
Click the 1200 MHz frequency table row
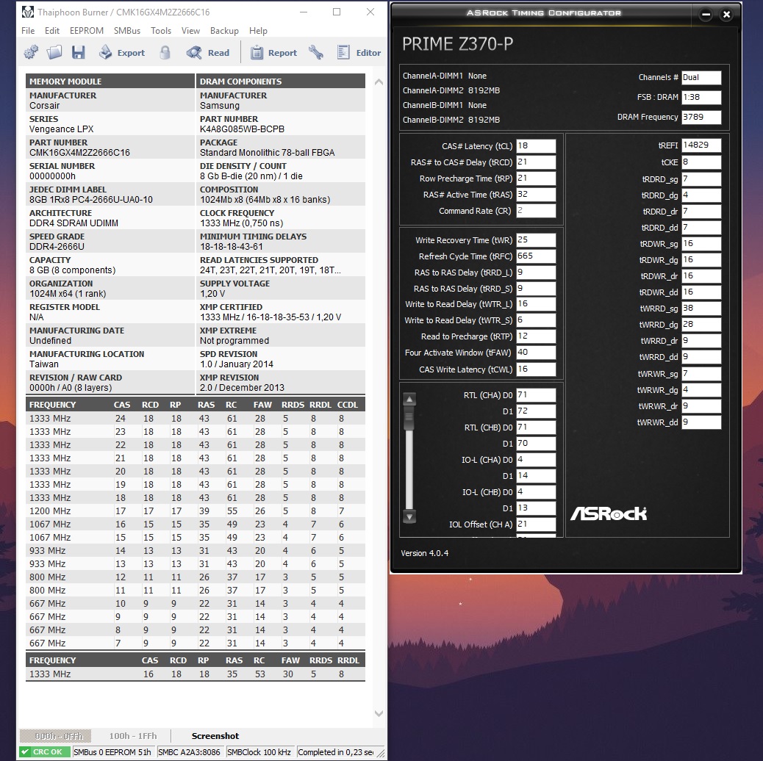pyautogui.click(x=195, y=511)
